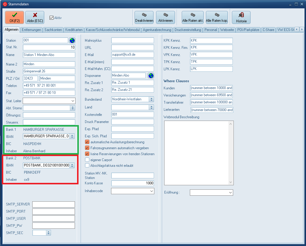The image size is (306, 246).
Task: Expand the Stat. Leiter dropdown
Action: coord(73,101)
